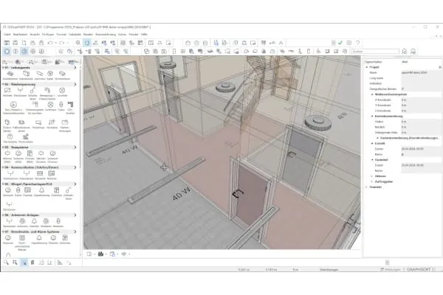Open the Bearbeiten menu
Screen dimensions: 443x295
(x=21, y=35)
